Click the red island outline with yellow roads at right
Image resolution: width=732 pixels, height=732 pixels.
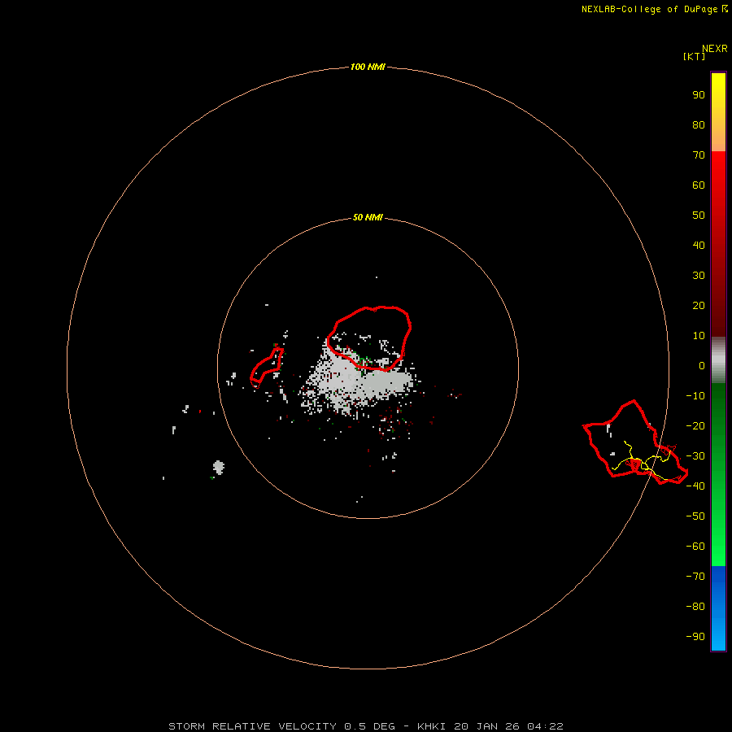[635, 442]
